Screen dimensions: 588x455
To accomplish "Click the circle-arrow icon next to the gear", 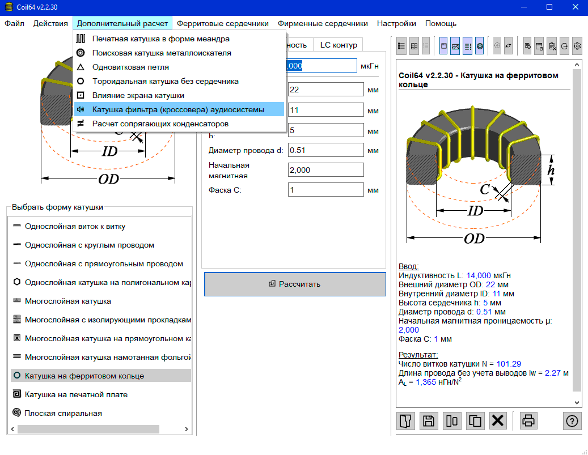I will coord(564,46).
